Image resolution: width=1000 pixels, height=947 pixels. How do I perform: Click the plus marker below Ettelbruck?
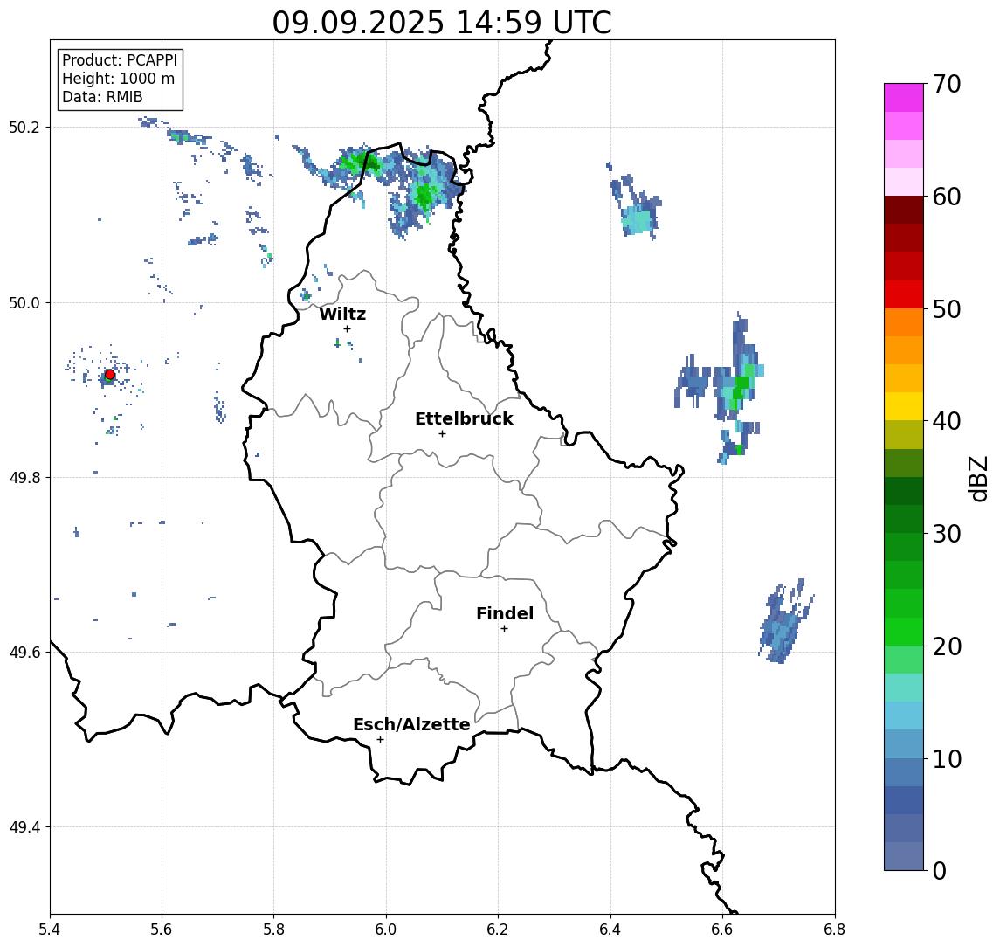(x=442, y=434)
